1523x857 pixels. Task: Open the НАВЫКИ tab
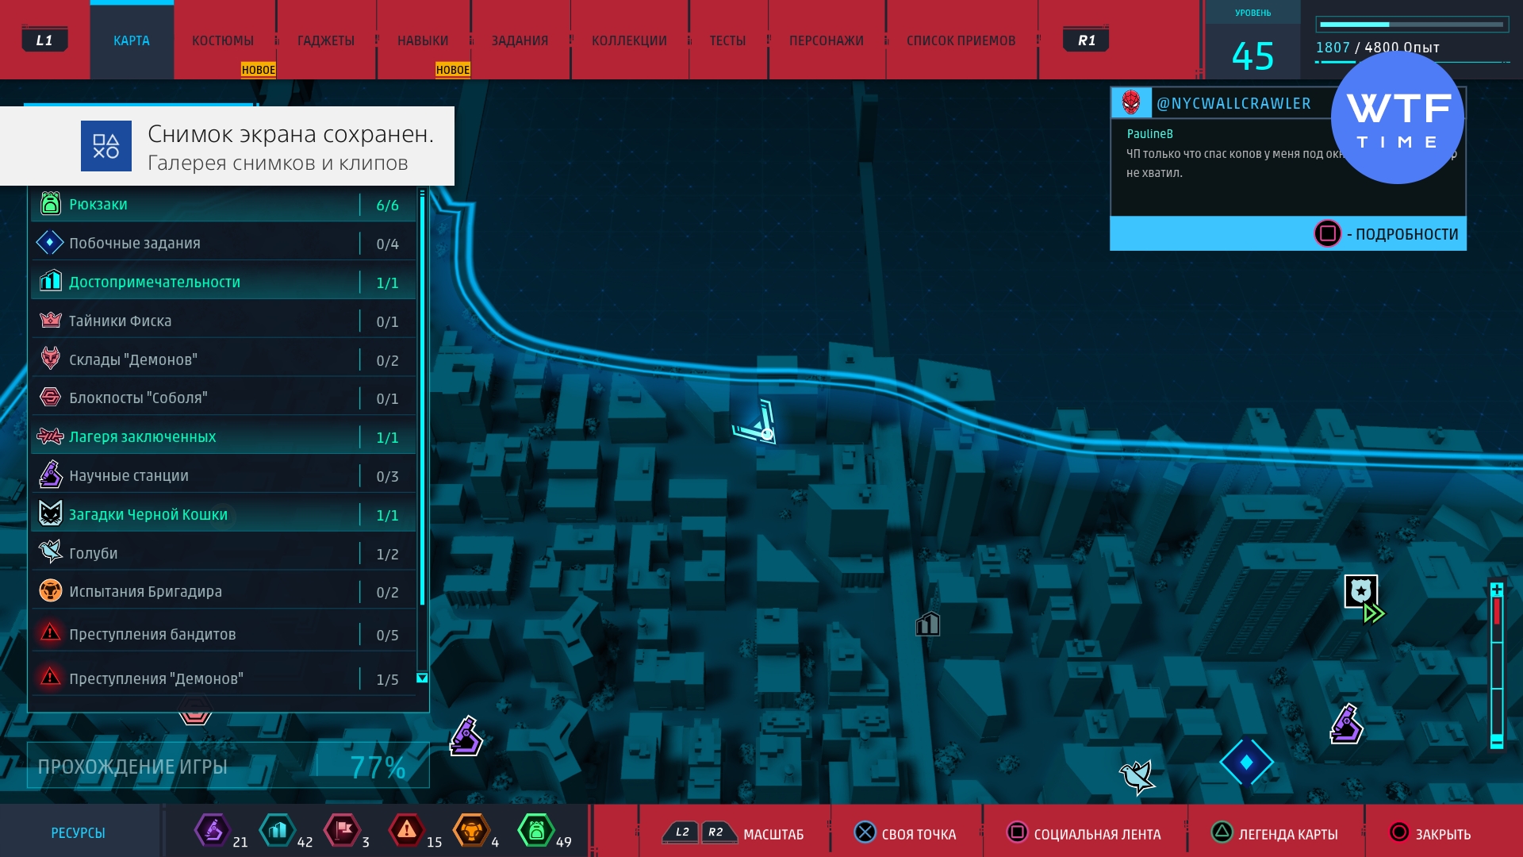tap(423, 40)
